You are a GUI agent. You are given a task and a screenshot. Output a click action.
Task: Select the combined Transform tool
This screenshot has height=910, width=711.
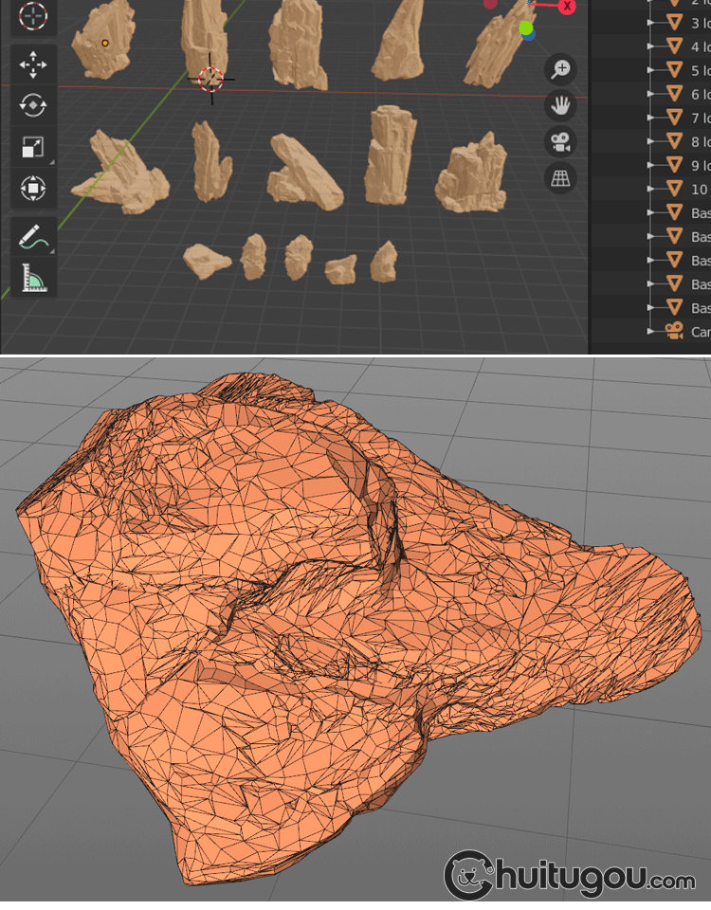pyautogui.click(x=32, y=189)
